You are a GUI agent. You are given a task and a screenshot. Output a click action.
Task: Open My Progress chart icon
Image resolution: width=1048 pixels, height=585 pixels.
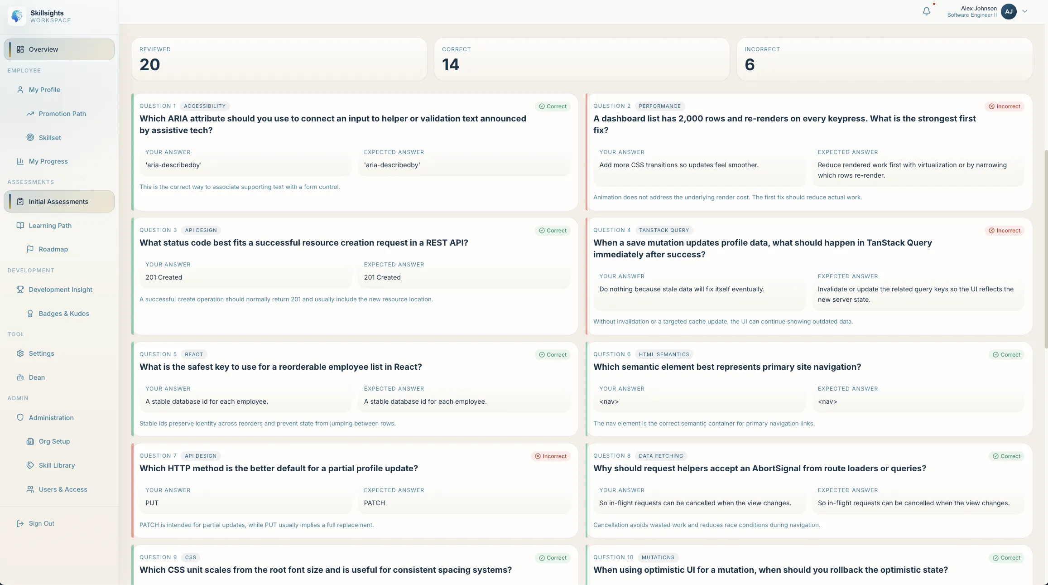(x=20, y=161)
